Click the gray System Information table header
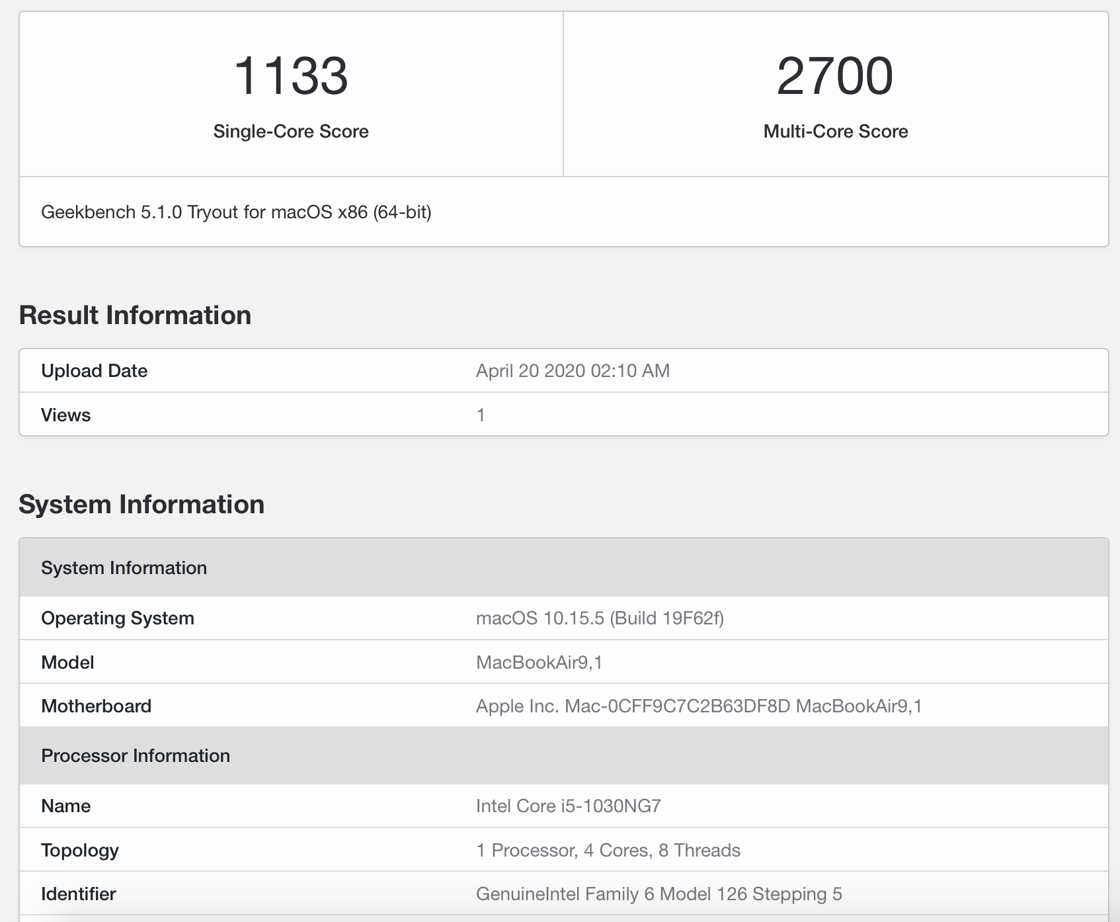Viewport: 1120px width, 922px height. pos(124,568)
